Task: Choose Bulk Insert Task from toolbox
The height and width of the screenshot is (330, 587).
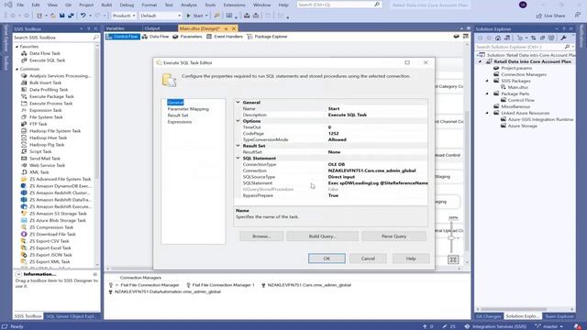Action: (x=45, y=82)
